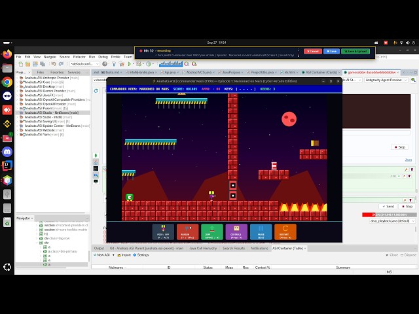Viewport: 419px width, 314px height.
Task: Open the Edit menu
Action: pyautogui.click(x=27, y=57)
